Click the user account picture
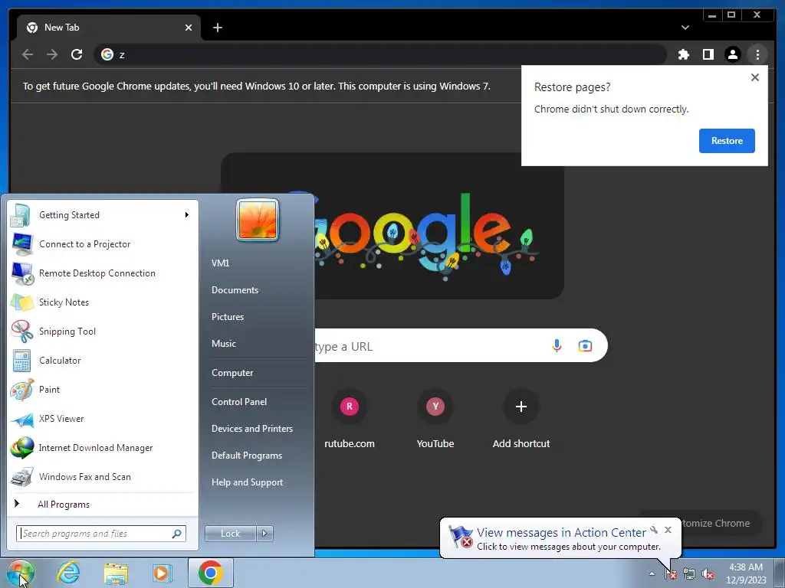The width and height of the screenshot is (785, 588). point(258,220)
